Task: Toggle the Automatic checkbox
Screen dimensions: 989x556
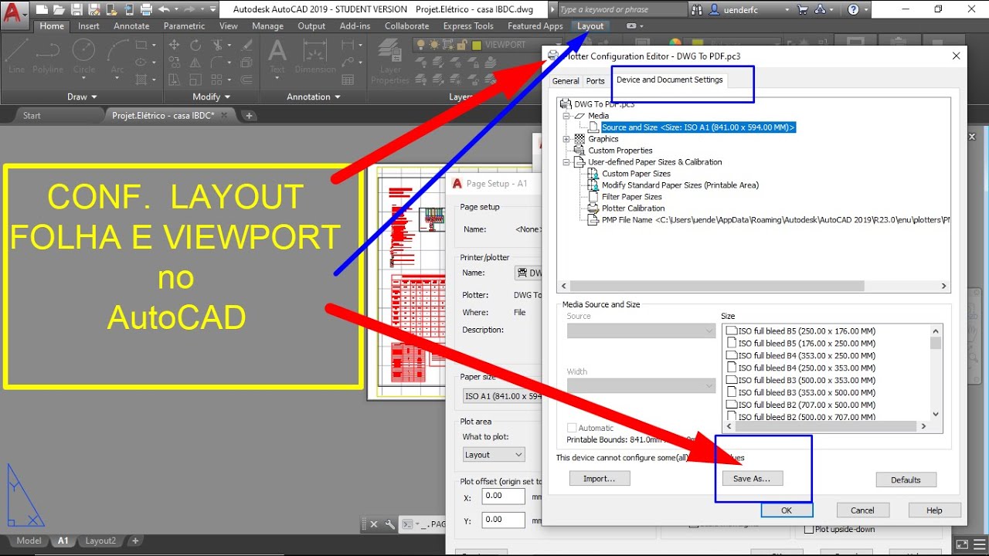Action: tap(572, 428)
